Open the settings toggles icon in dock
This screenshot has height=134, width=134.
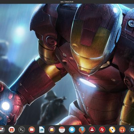pos(2,130)
